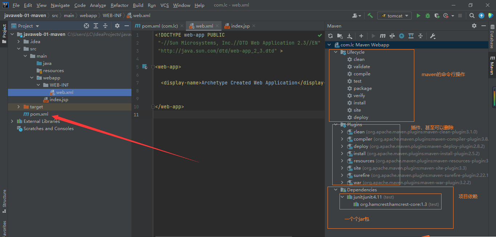
Task: Collapse Maven Lifecycle node
Action: click(336, 52)
